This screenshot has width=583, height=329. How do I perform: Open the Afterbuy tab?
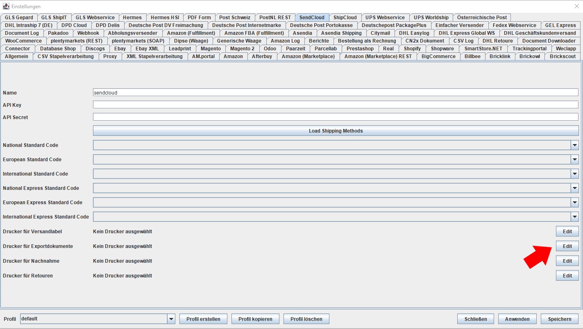click(262, 56)
